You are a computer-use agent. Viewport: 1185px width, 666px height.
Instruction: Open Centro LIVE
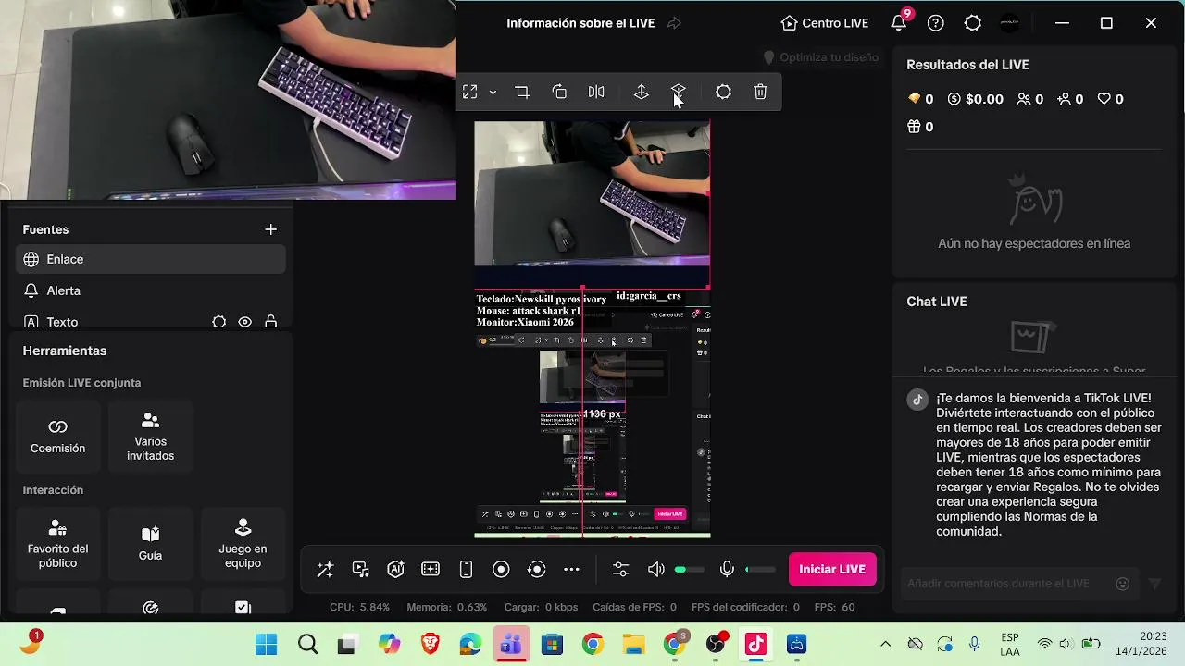(825, 23)
